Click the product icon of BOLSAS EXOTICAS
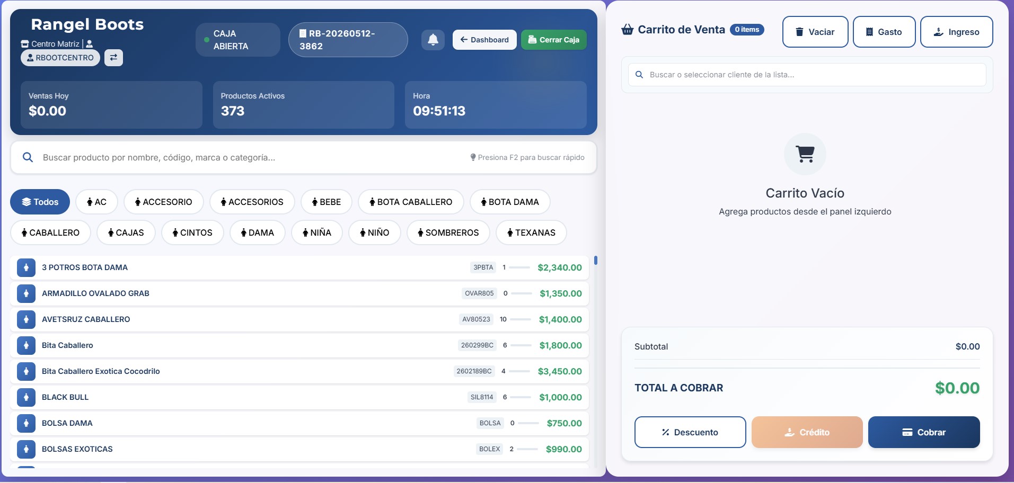This screenshot has height=483, width=1014. point(26,449)
